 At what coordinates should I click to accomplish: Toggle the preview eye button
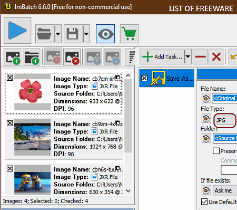point(105,34)
